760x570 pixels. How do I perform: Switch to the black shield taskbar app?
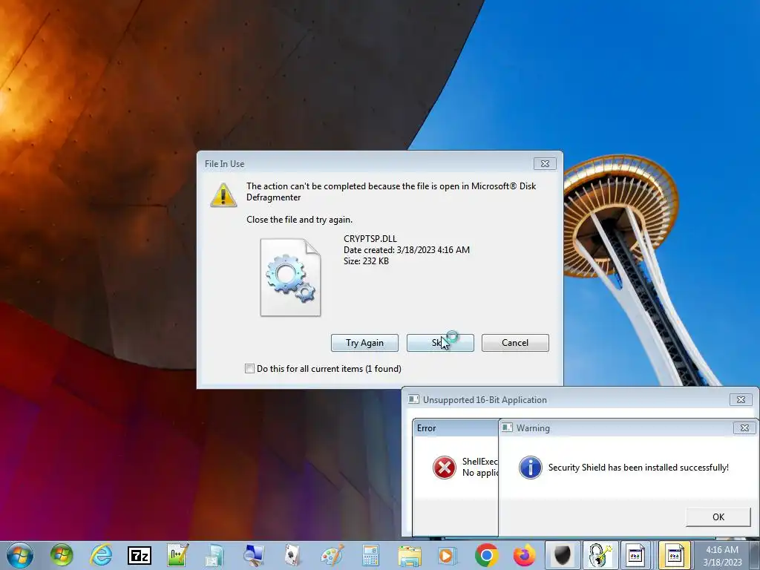(563, 555)
